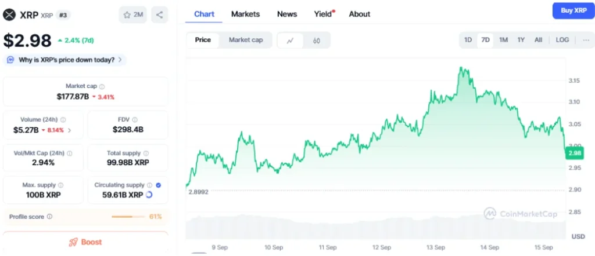Add XRP to watchlist with the star button
This screenshot has height=256, width=595.
133,15
